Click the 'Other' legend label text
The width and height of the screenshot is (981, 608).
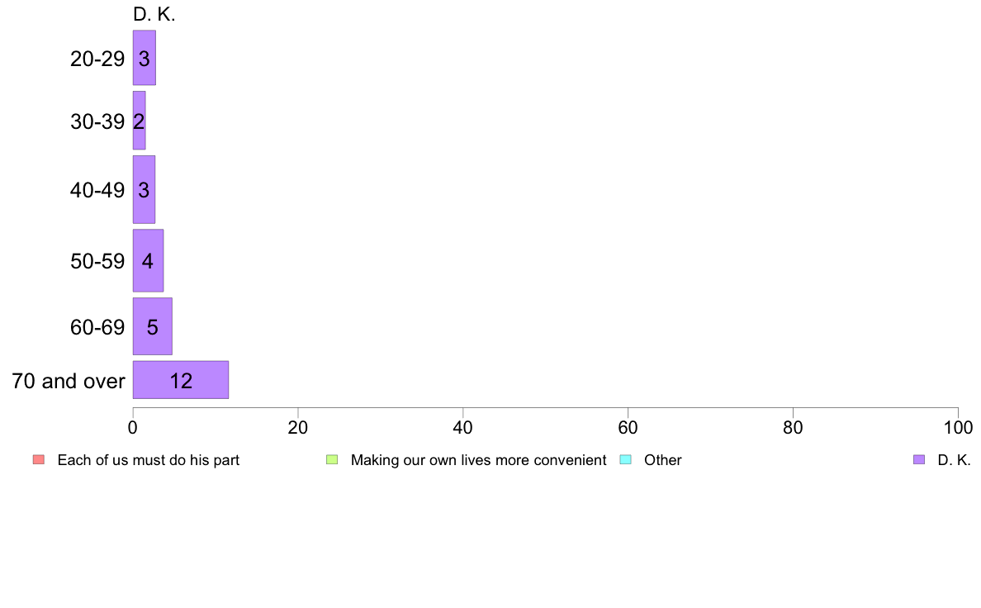pos(662,460)
